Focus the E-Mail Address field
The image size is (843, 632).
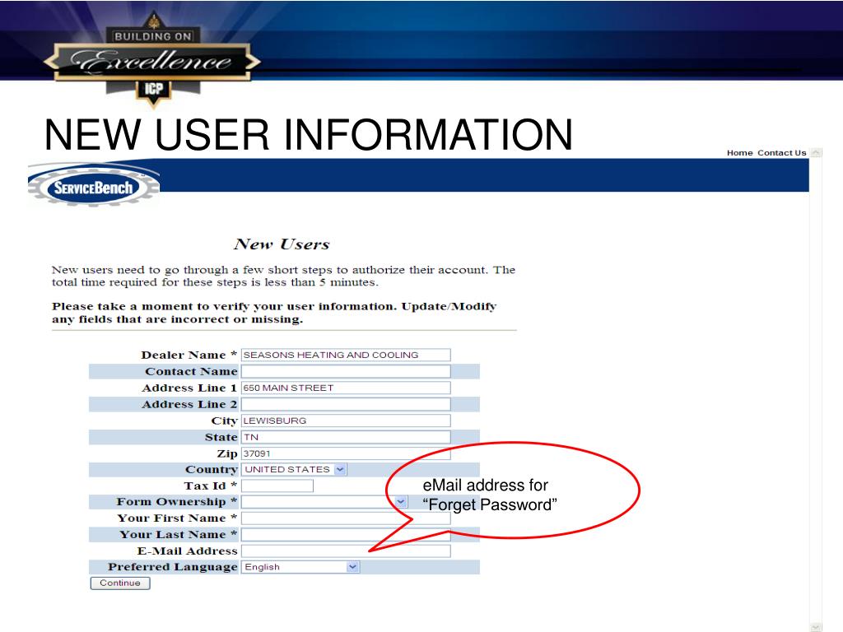(x=346, y=551)
